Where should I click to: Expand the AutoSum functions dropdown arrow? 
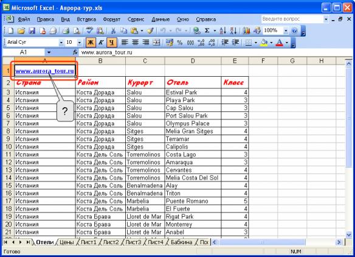click(215, 30)
